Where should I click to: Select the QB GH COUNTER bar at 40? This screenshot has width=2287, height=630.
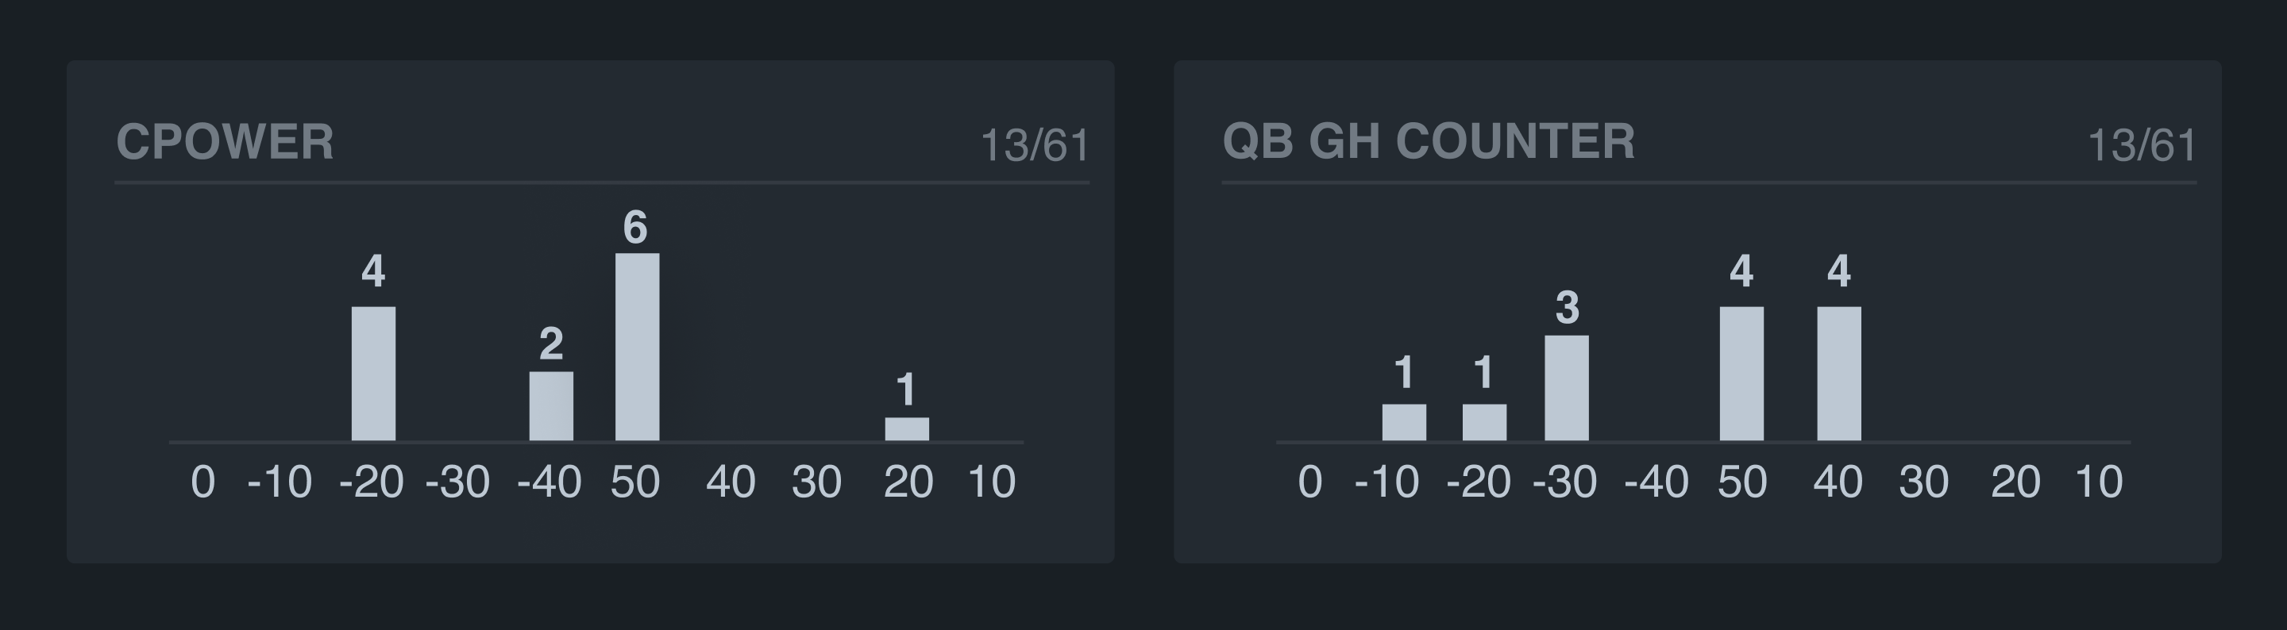coord(1838,374)
